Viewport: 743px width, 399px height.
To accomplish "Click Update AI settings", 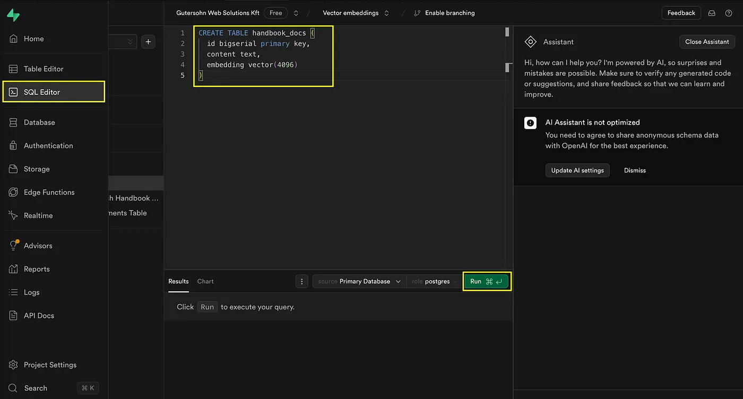I will point(577,171).
